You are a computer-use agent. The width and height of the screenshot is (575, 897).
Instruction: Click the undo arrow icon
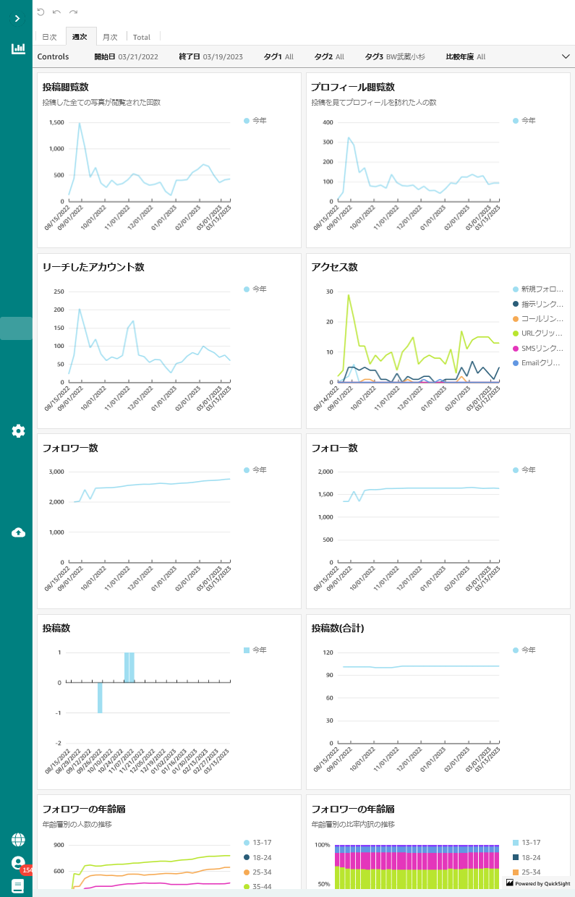coord(56,12)
